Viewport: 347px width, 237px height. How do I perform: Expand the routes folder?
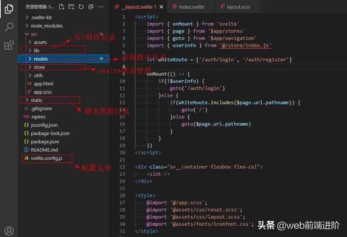(64, 59)
